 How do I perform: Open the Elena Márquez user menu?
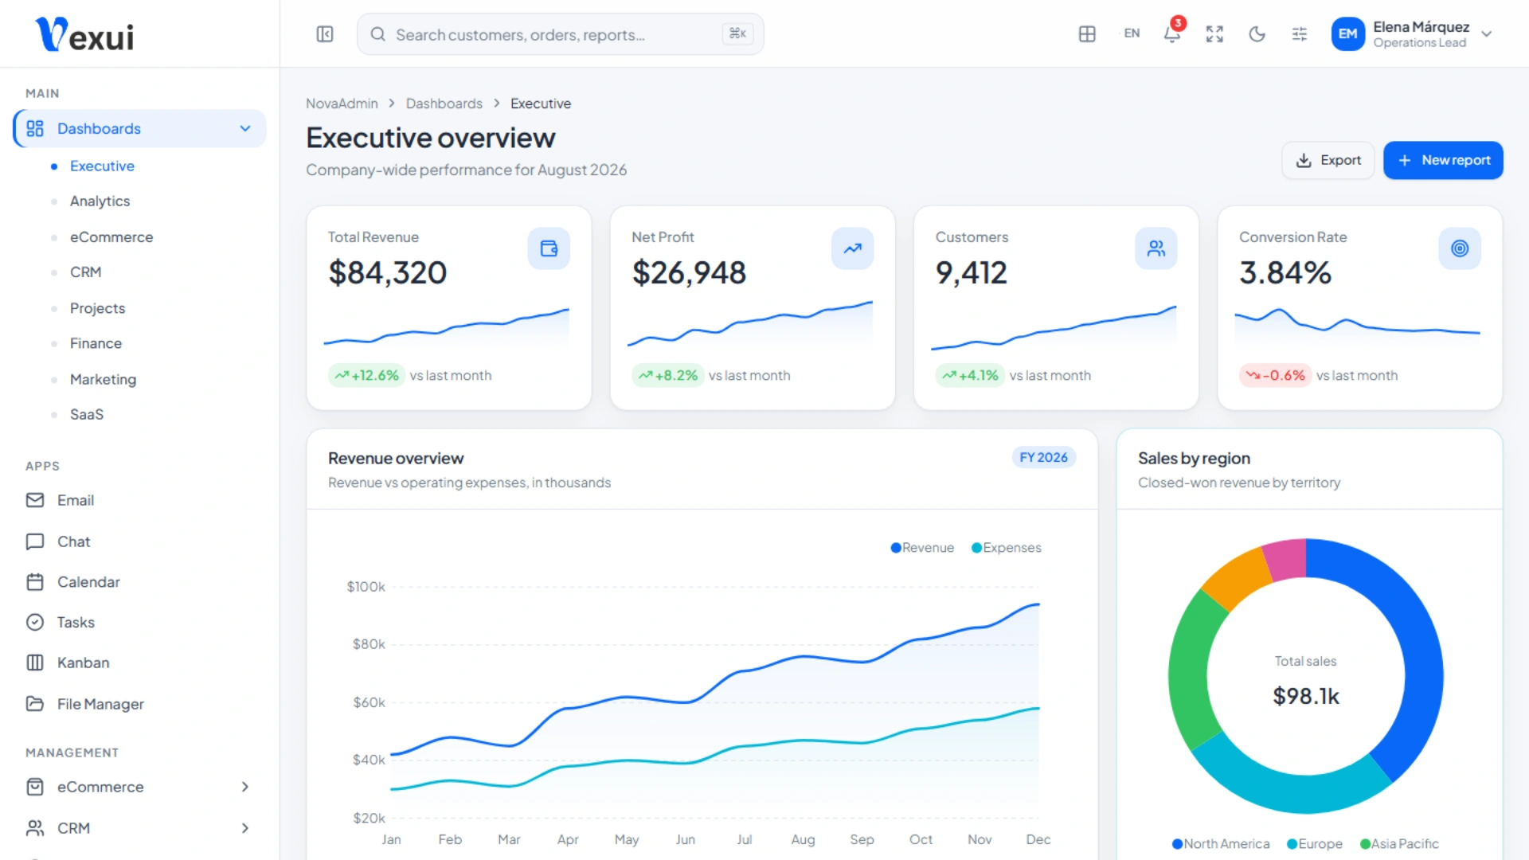(x=1413, y=34)
